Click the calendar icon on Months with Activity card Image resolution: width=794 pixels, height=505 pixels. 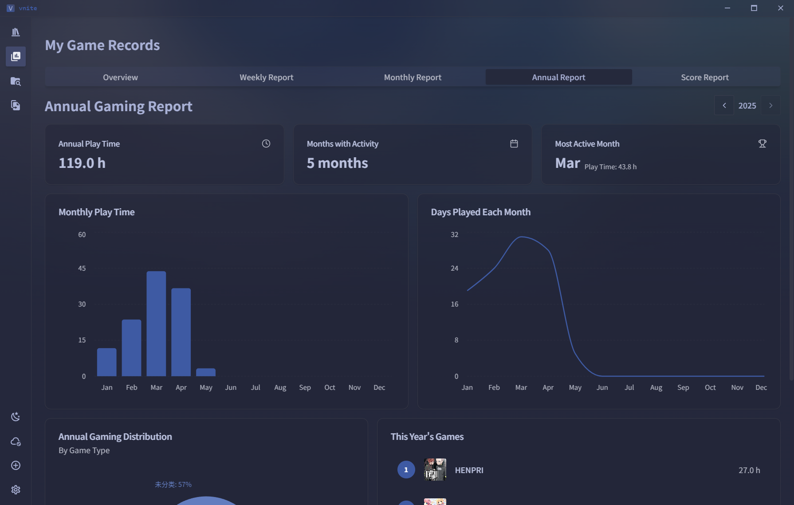click(514, 144)
